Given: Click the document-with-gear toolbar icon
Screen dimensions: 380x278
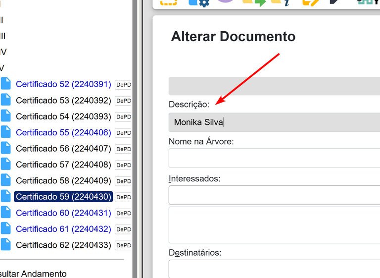Looking at the screenshot, I should coord(199,2).
